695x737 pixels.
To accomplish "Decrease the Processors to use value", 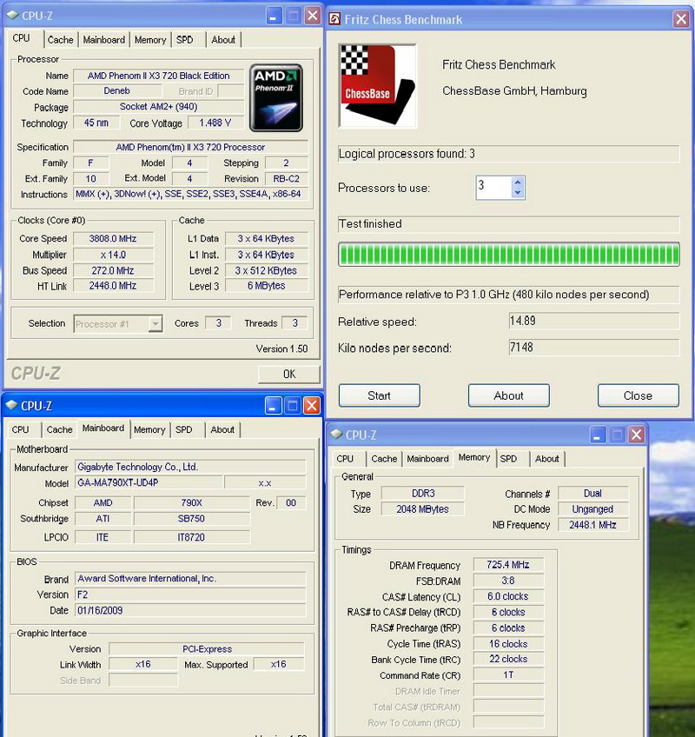I will click(x=518, y=193).
